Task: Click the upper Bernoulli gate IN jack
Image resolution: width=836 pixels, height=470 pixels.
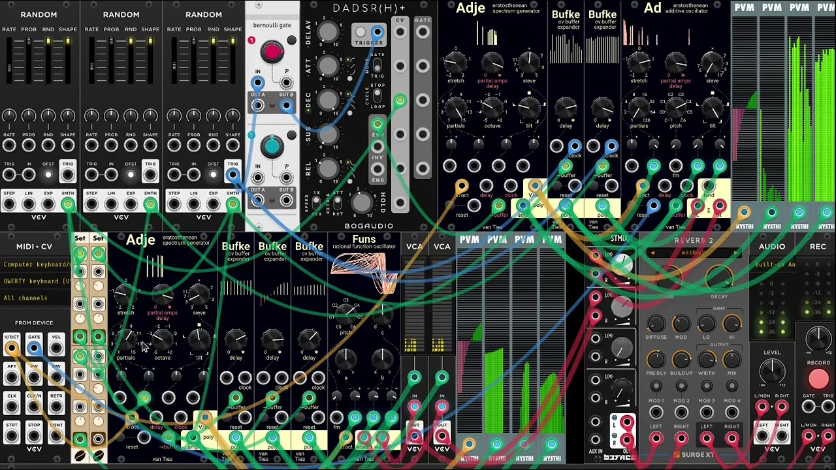Action: (x=258, y=83)
